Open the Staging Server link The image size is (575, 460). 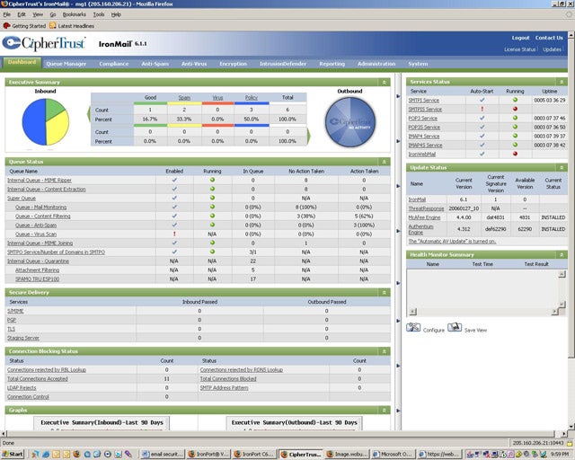[23, 338]
